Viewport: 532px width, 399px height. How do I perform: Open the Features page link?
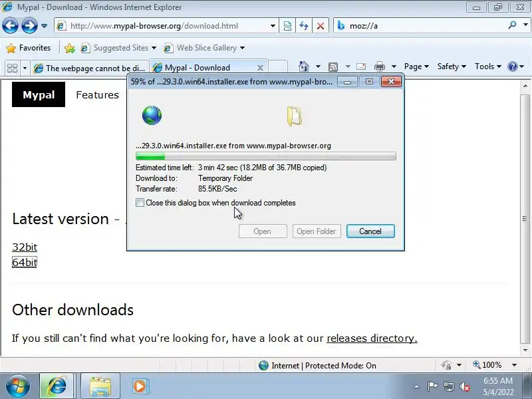pyautogui.click(x=97, y=94)
